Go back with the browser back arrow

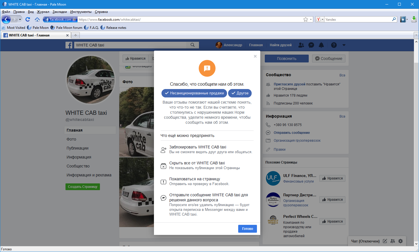(x=6, y=19)
